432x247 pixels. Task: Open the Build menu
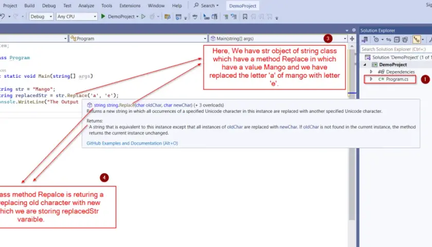tap(29, 6)
